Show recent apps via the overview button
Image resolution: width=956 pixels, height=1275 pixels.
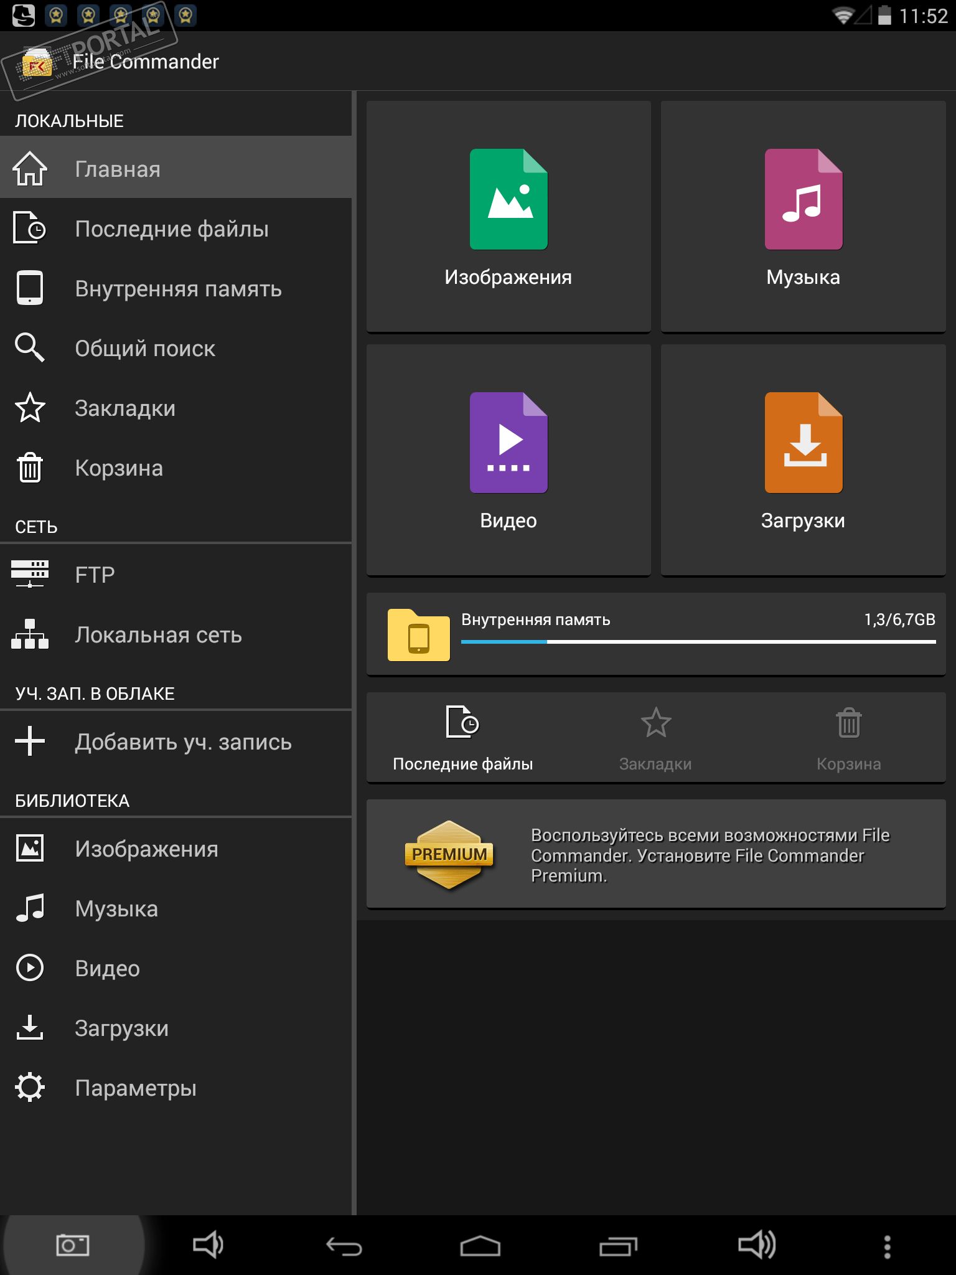[618, 1246]
